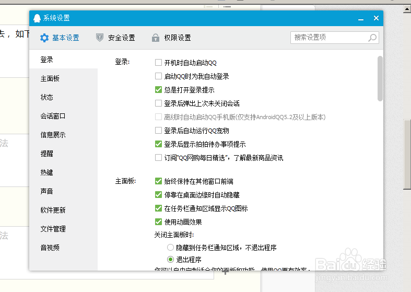The width and height of the screenshot is (411, 292).
Task: Click the background window's scroll-up arrow
Action: (x=407, y=9)
